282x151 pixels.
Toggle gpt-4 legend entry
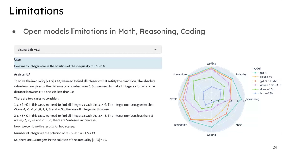pos(259,73)
